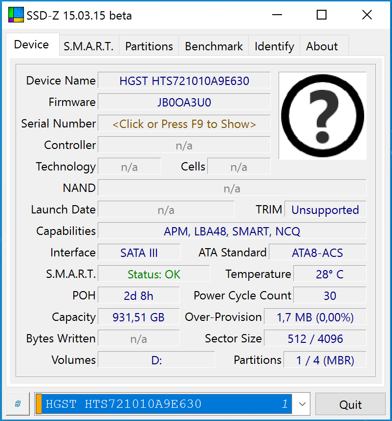Click the TRIM value Unsupported
The height and width of the screenshot is (421, 392).
coord(325,210)
